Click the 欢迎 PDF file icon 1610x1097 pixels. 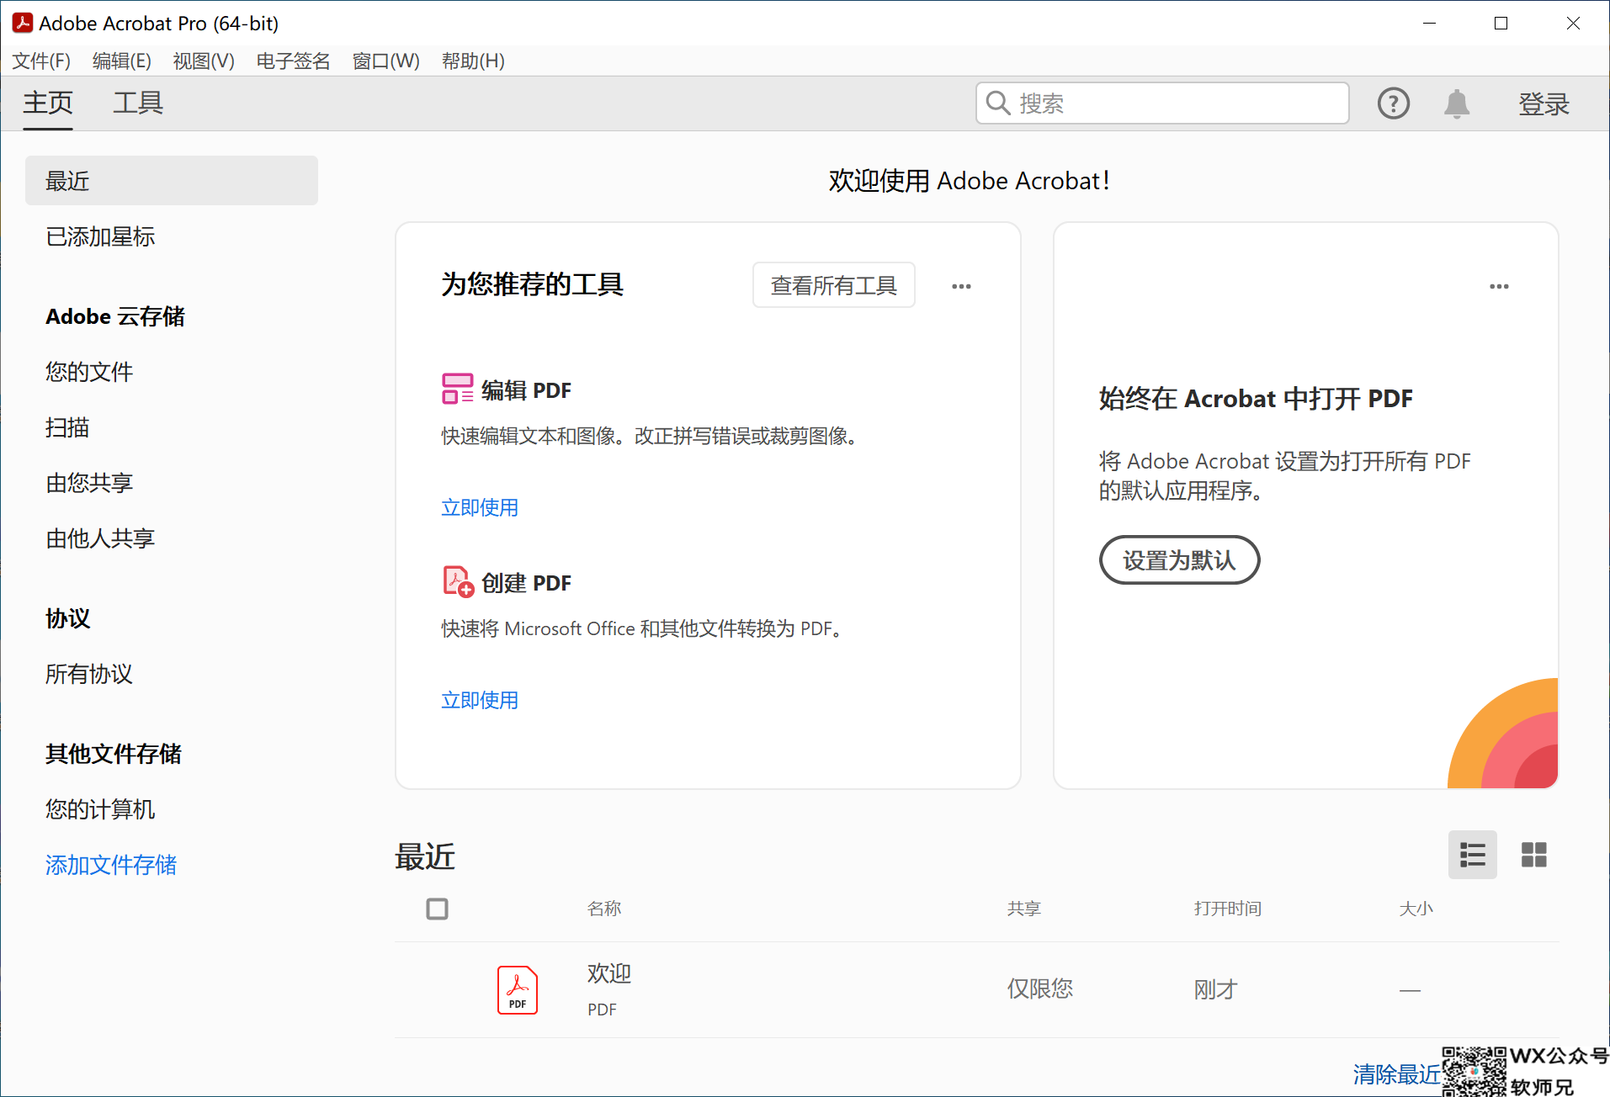518,989
